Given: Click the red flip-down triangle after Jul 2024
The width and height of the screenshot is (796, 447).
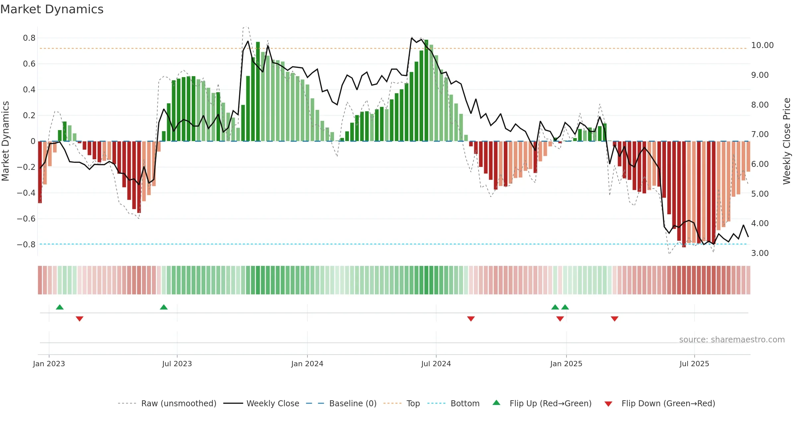Looking at the screenshot, I should (471, 319).
